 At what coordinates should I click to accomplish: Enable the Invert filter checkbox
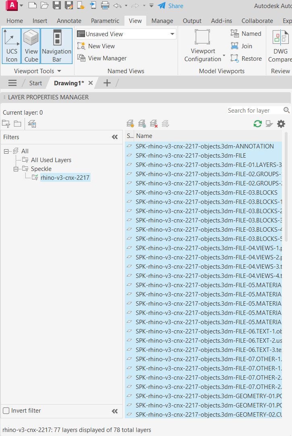point(6,411)
